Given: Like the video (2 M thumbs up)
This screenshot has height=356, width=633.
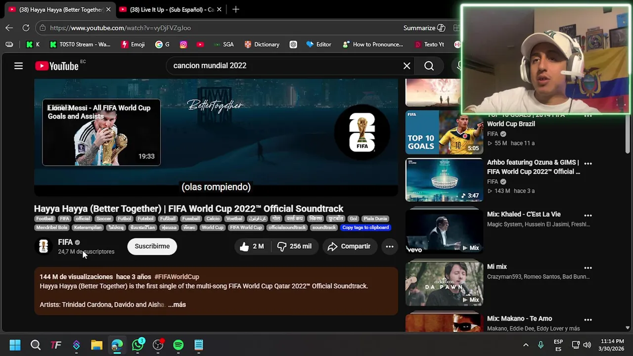Looking at the screenshot, I should pos(252,246).
